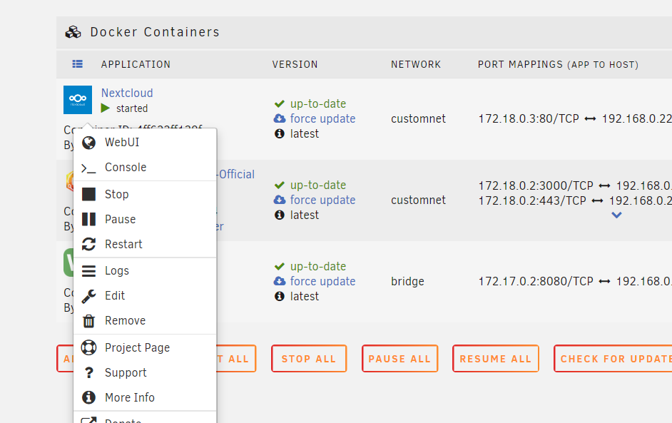Click Nextcloud's up-to-date checkmark icon

pos(280,103)
